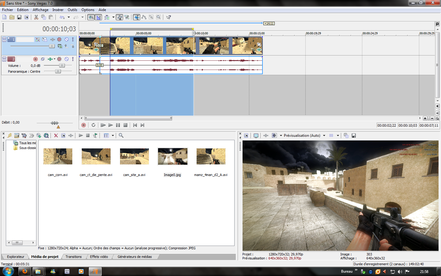The width and height of the screenshot is (441, 276).
Task: Select the Envelope Edit tool
Action: pyautogui.click(x=144, y=17)
